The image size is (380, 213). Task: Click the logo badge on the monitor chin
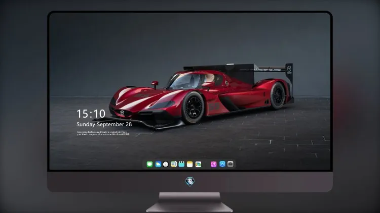pyautogui.click(x=190, y=182)
